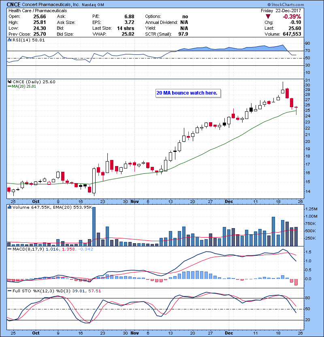The height and width of the screenshot is (337, 324).
Task: Click the CNCE ticker symbol in title
Action: 13,4
